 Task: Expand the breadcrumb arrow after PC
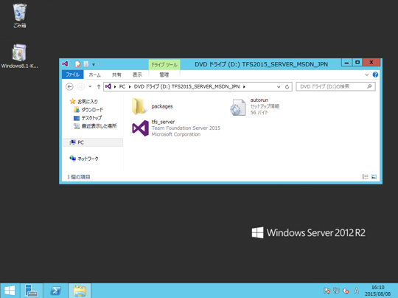point(130,86)
